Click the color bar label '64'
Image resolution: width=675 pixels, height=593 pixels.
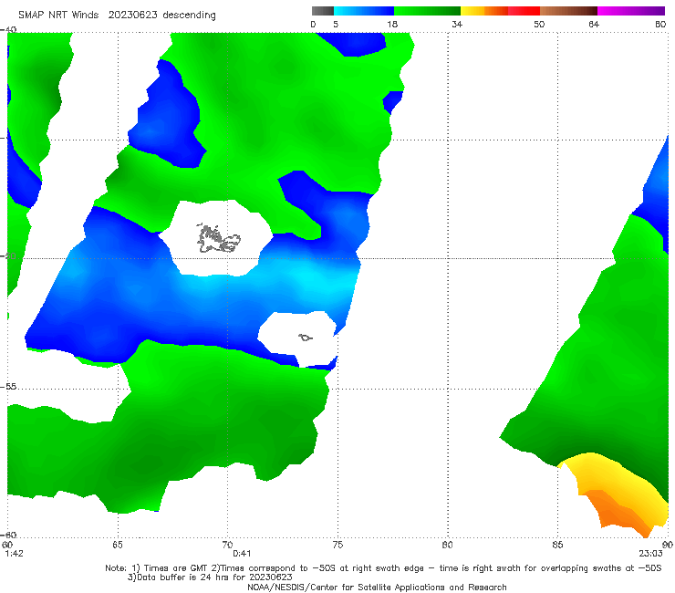click(x=594, y=25)
